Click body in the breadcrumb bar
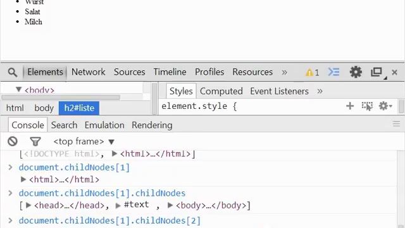Screen dimensions: 405x228 point(44,108)
